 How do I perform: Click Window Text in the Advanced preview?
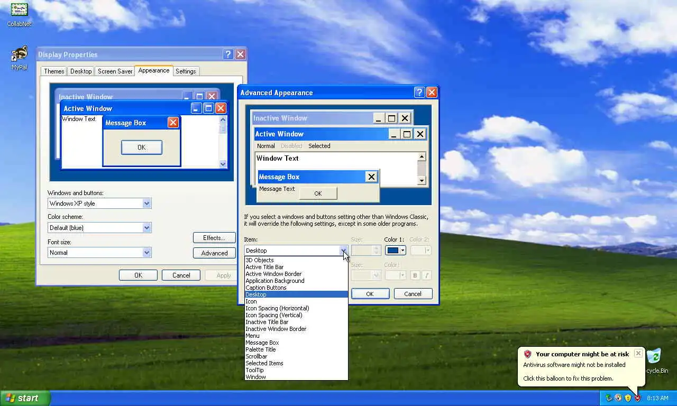coord(277,158)
